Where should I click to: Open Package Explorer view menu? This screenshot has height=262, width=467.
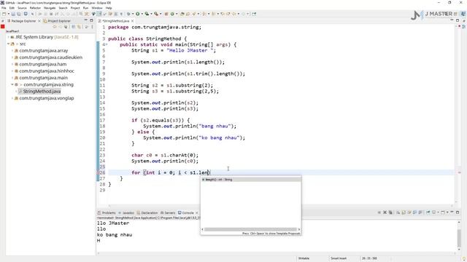pos(92,27)
